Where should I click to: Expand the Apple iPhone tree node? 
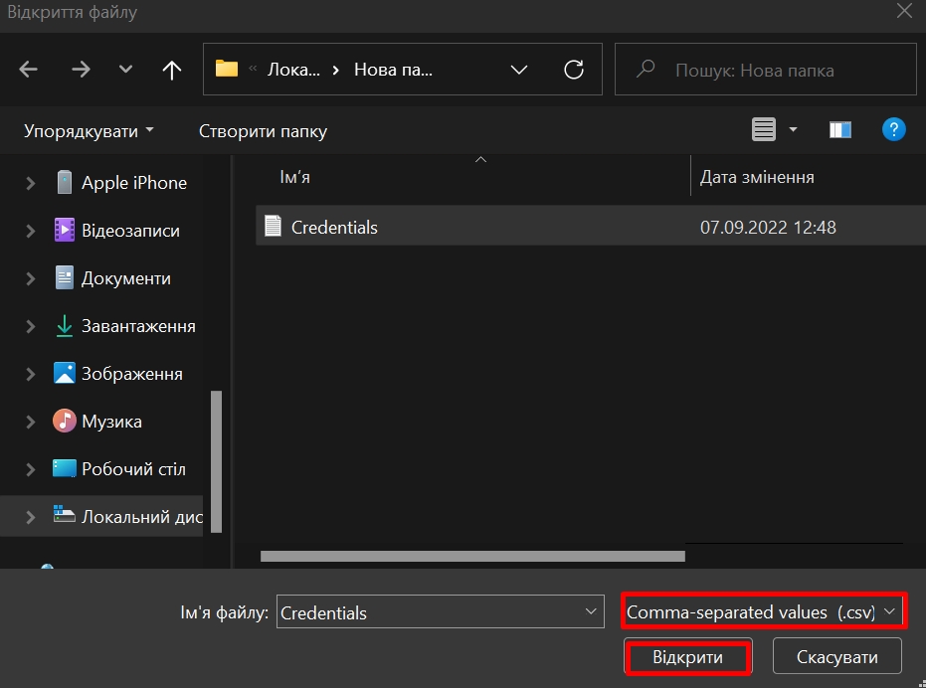pos(31,183)
